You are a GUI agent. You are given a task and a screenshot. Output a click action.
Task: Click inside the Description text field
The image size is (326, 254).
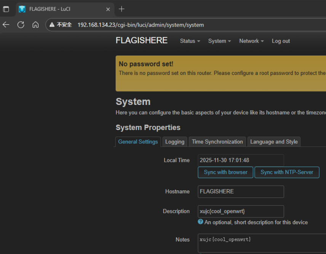coord(241,211)
